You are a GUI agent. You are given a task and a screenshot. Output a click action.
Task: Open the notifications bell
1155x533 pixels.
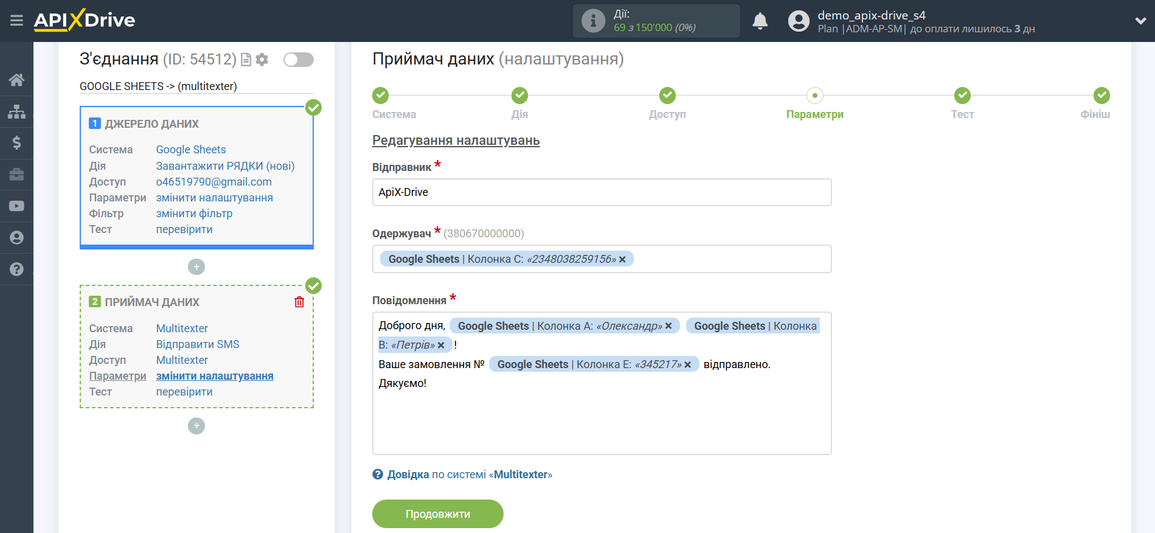pos(760,21)
